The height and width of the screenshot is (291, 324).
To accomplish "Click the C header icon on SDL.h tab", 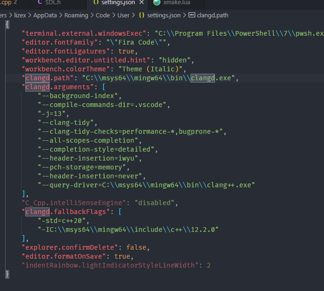I will click(x=40, y=2).
